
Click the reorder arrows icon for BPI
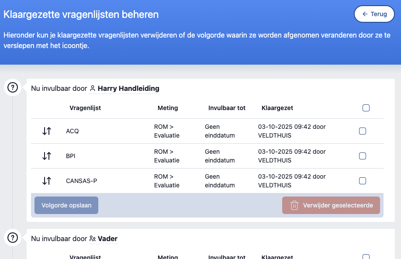tap(47, 156)
